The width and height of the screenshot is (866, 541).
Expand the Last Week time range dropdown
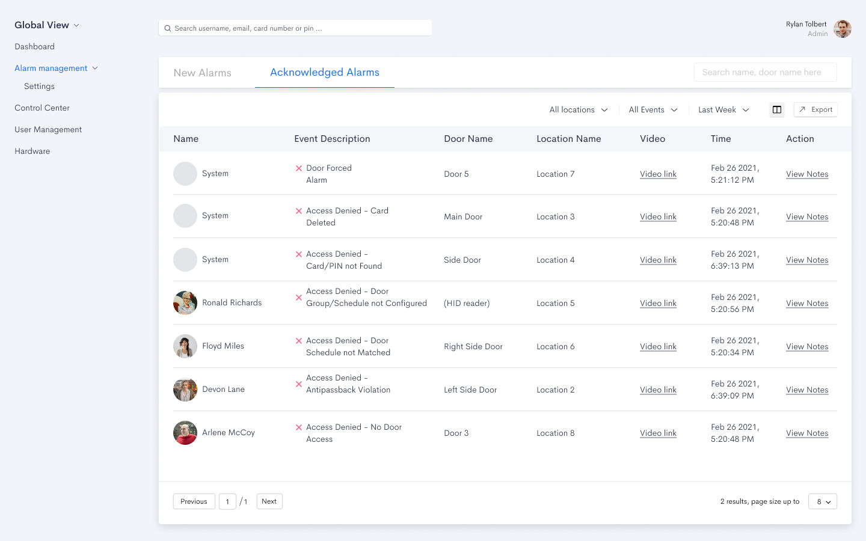point(723,110)
